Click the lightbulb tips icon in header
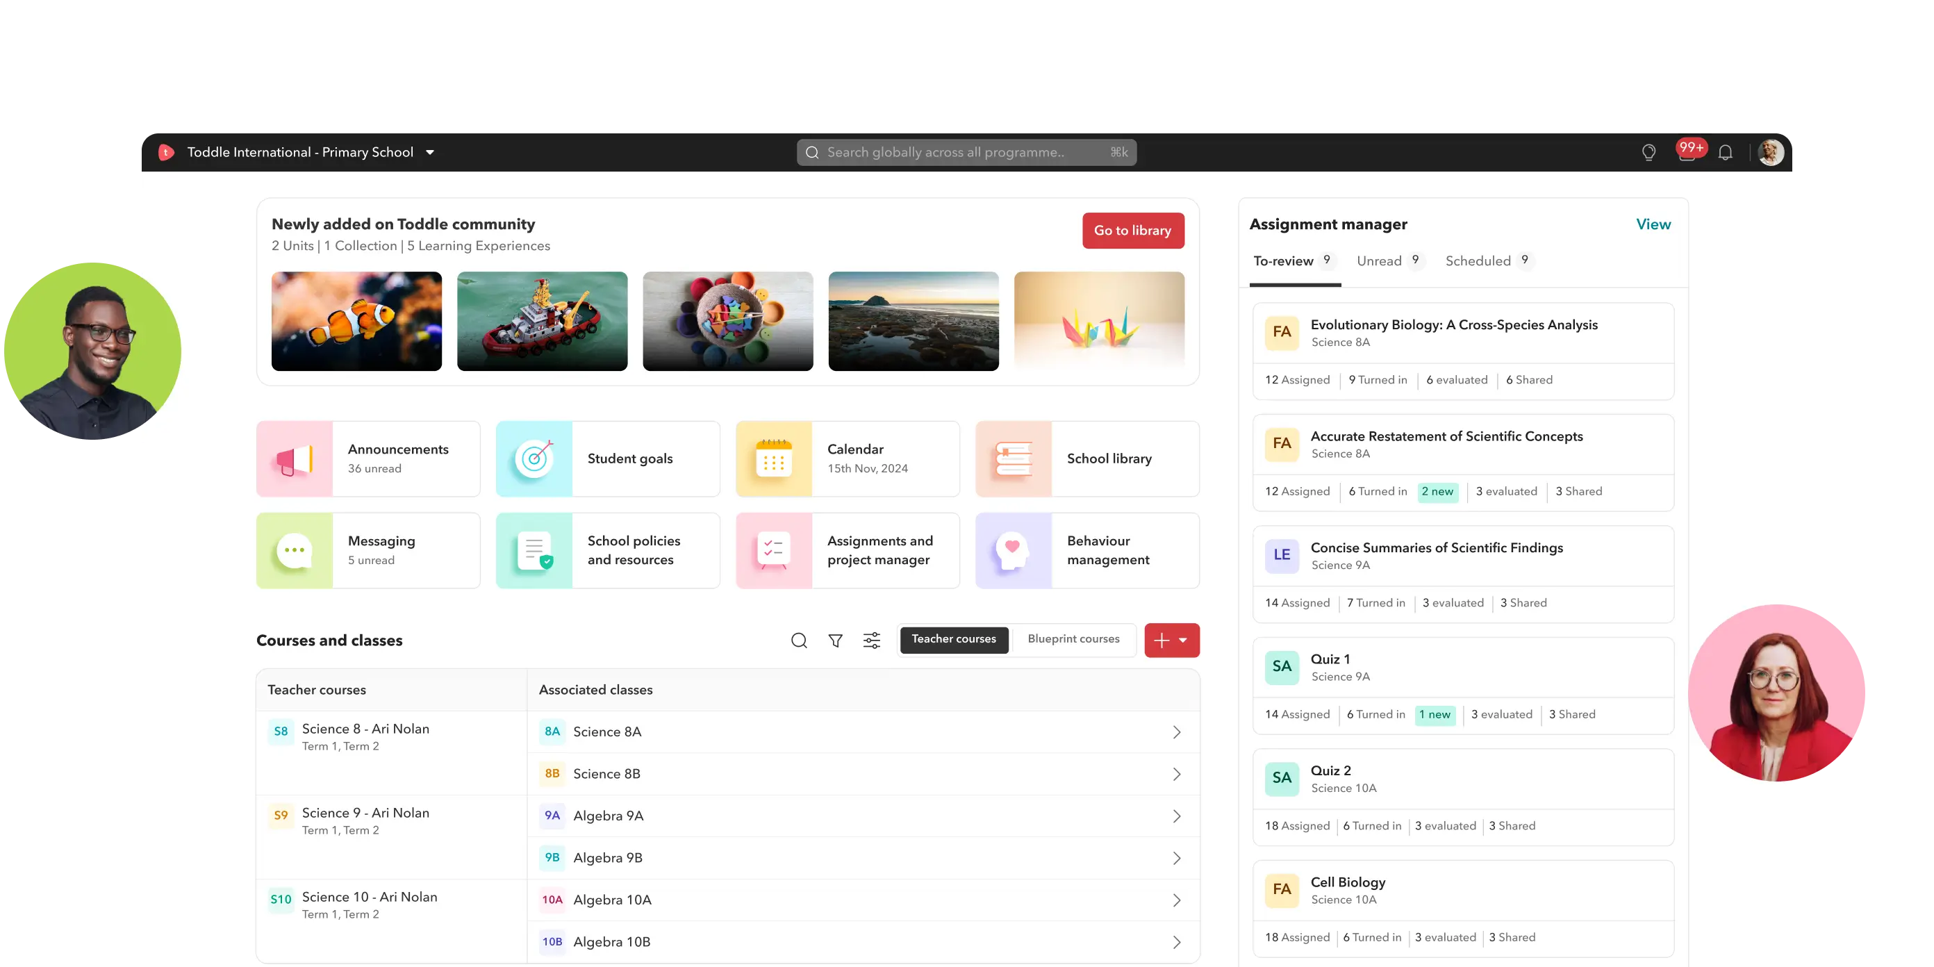The height and width of the screenshot is (967, 1934). tap(1648, 152)
